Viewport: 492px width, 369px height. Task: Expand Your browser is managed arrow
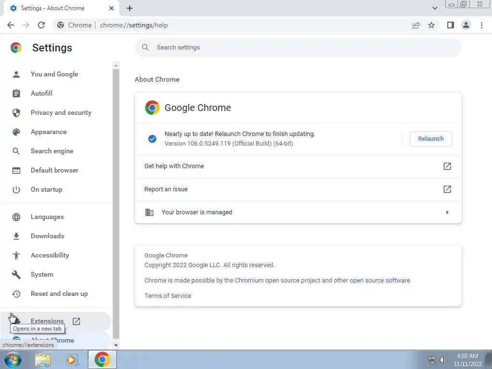(447, 212)
